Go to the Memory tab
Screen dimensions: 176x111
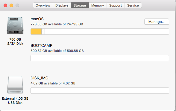pos(98,5)
